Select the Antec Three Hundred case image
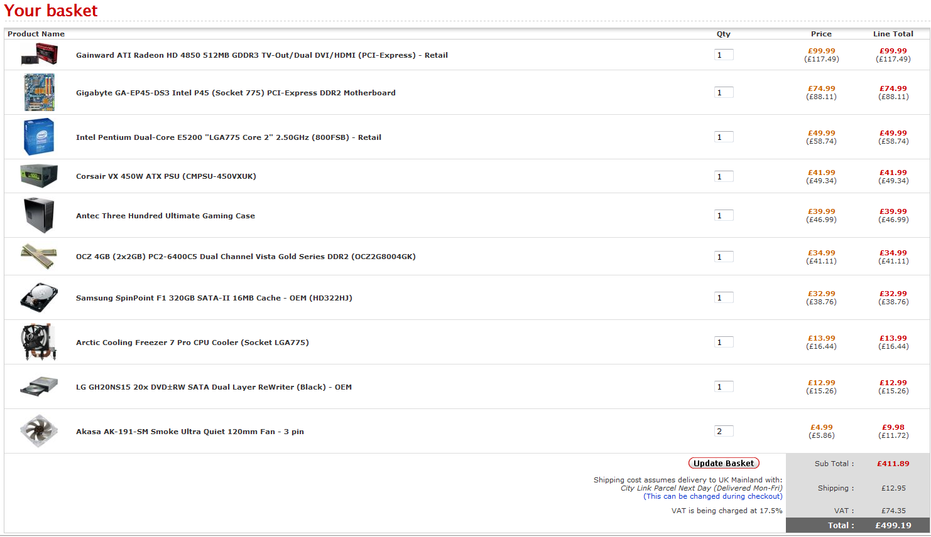The image size is (931, 537). (x=39, y=215)
